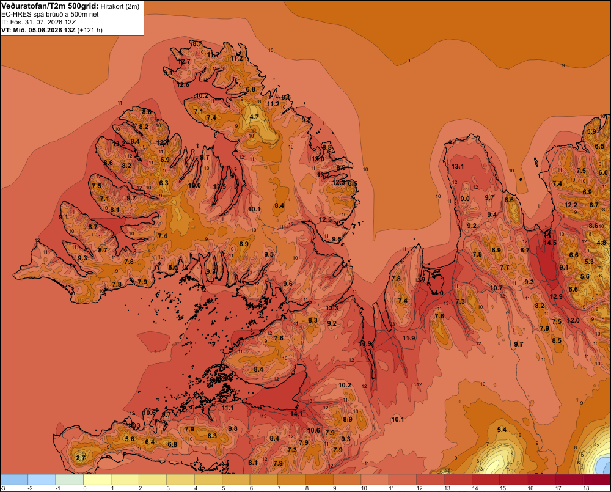This screenshot has height=492, width=611.
Task: Click the legend swatch between 17 and 18
Action: click(569, 480)
